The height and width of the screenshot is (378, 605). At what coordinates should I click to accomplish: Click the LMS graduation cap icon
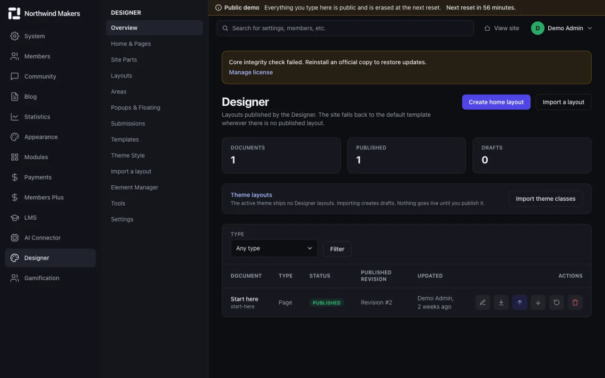15,217
